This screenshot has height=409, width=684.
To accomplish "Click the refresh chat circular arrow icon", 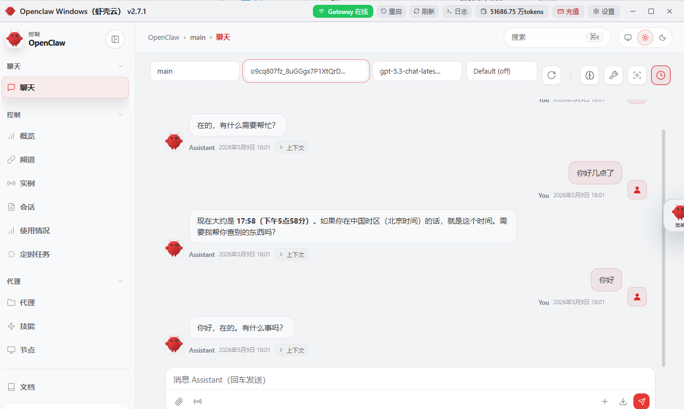I will tap(552, 75).
